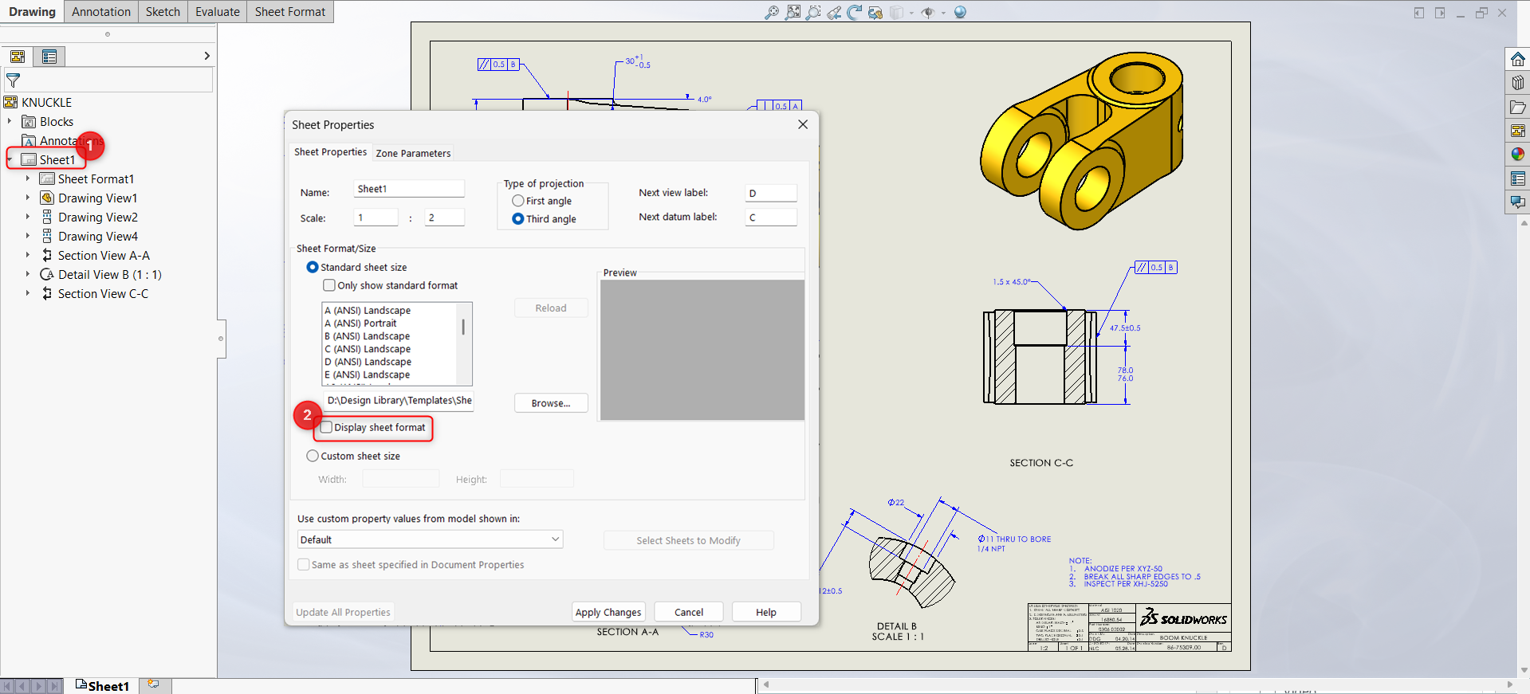Screen dimensions: 1530x694
Task: Click Apply Changes button
Action: (x=608, y=612)
